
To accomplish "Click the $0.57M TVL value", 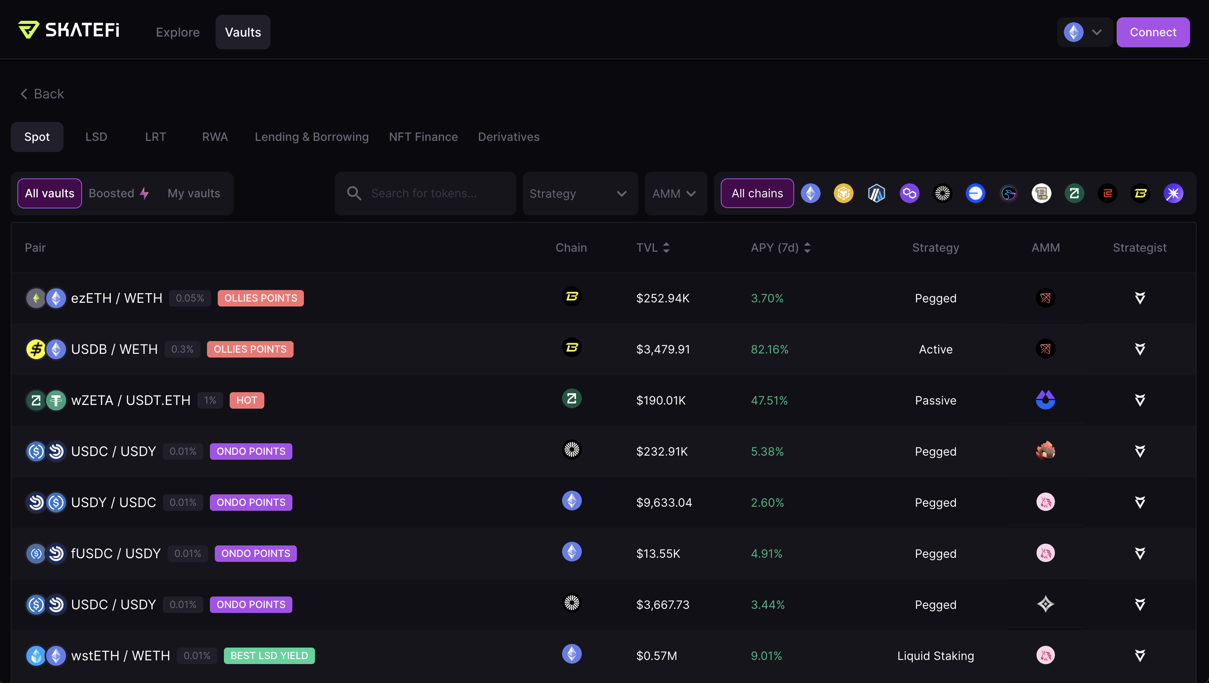I will tap(656, 656).
